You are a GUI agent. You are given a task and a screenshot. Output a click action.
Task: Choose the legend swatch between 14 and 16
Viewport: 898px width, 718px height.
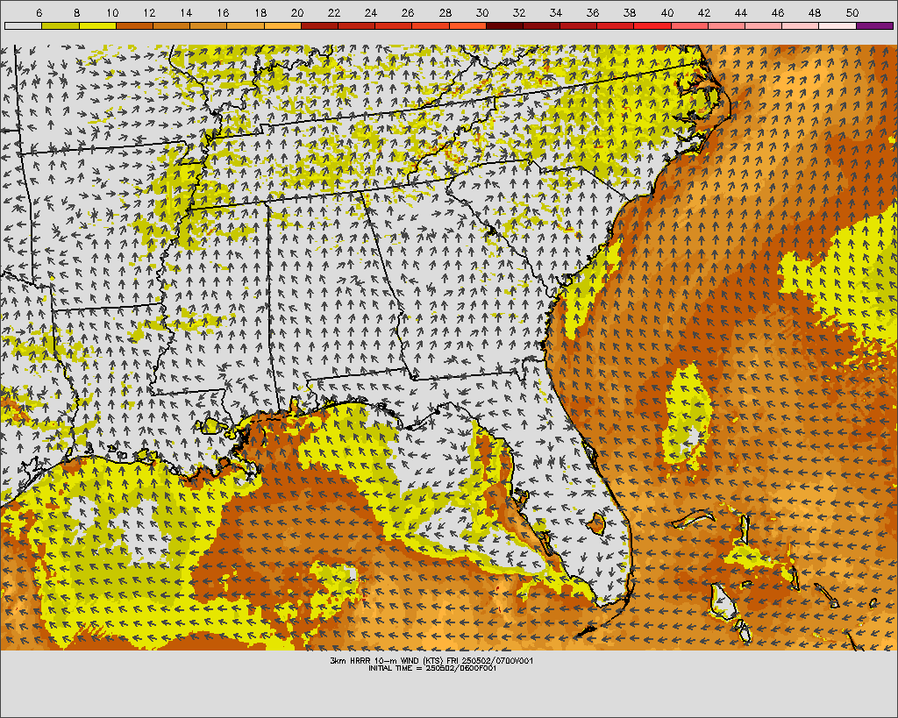pos(209,25)
